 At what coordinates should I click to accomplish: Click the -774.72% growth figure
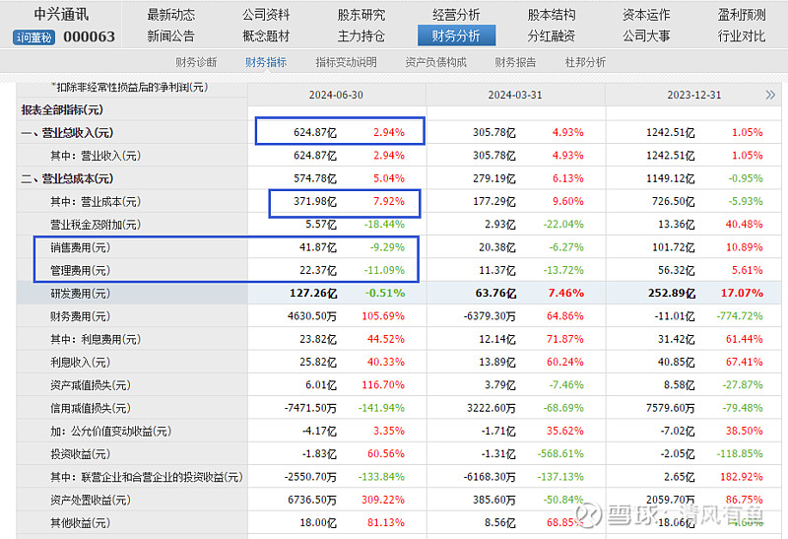point(740,316)
